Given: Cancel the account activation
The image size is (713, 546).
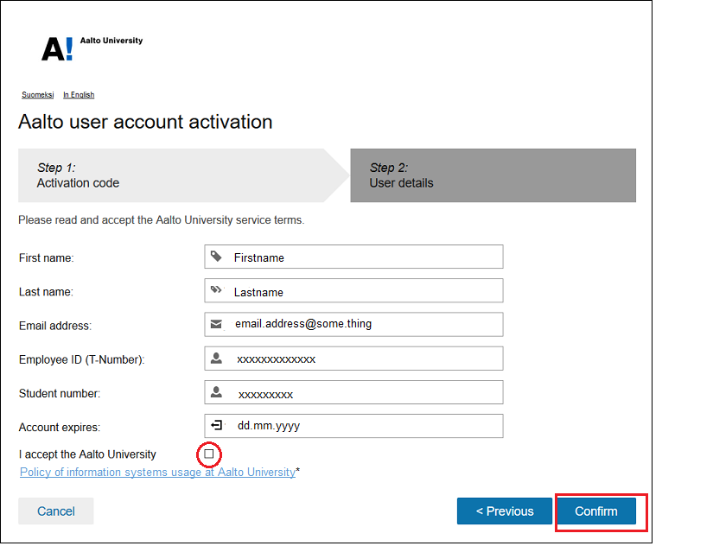Looking at the screenshot, I should (x=56, y=511).
